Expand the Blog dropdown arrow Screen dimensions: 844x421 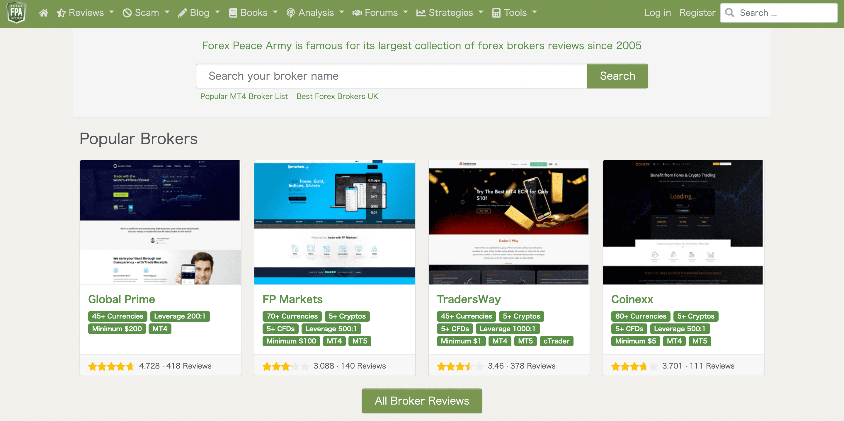[x=217, y=12]
